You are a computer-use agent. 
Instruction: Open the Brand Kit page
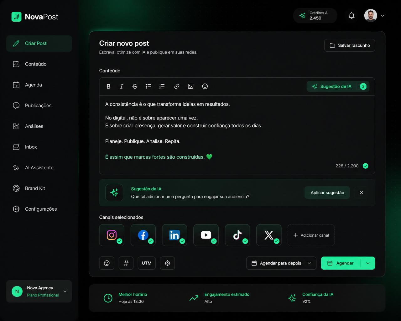39,188
